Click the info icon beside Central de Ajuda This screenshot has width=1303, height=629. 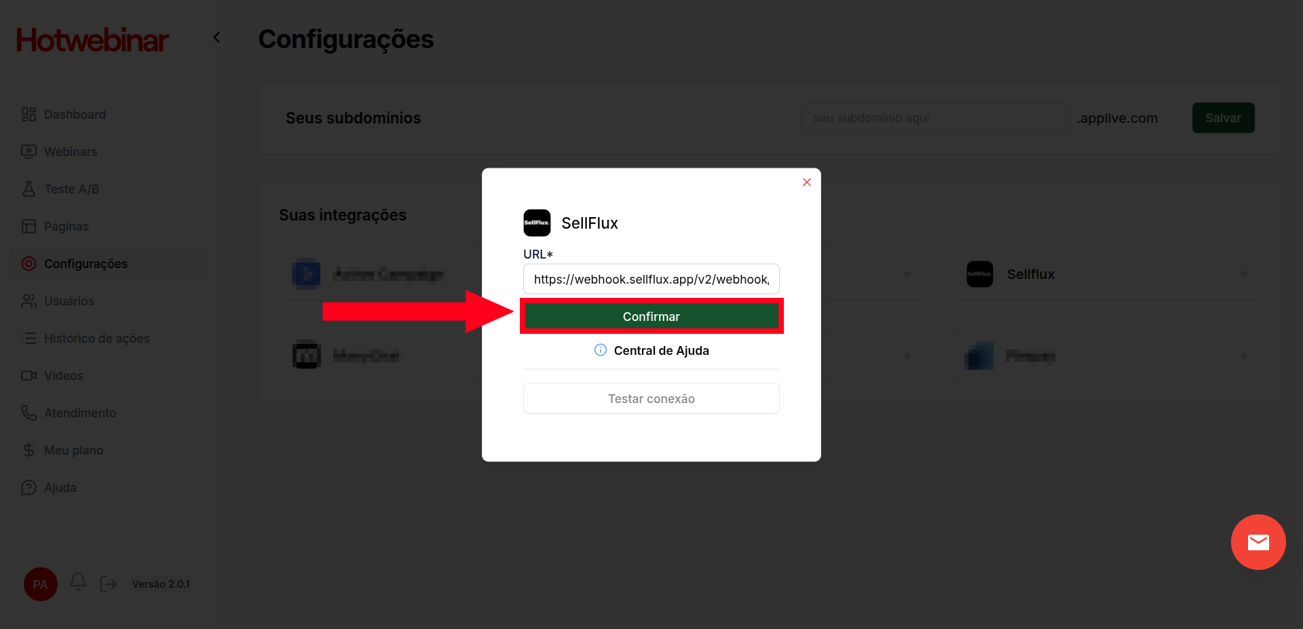(x=601, y=350)
